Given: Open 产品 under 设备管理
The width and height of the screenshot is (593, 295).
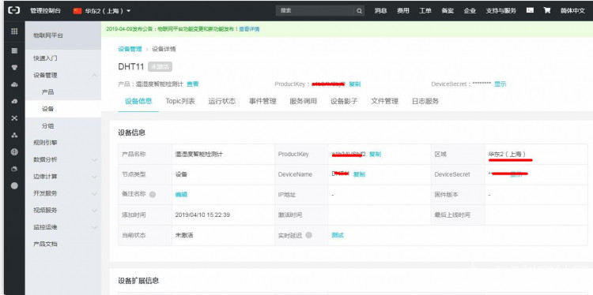Looking at the screenshot, I should (x=47, y=92).
